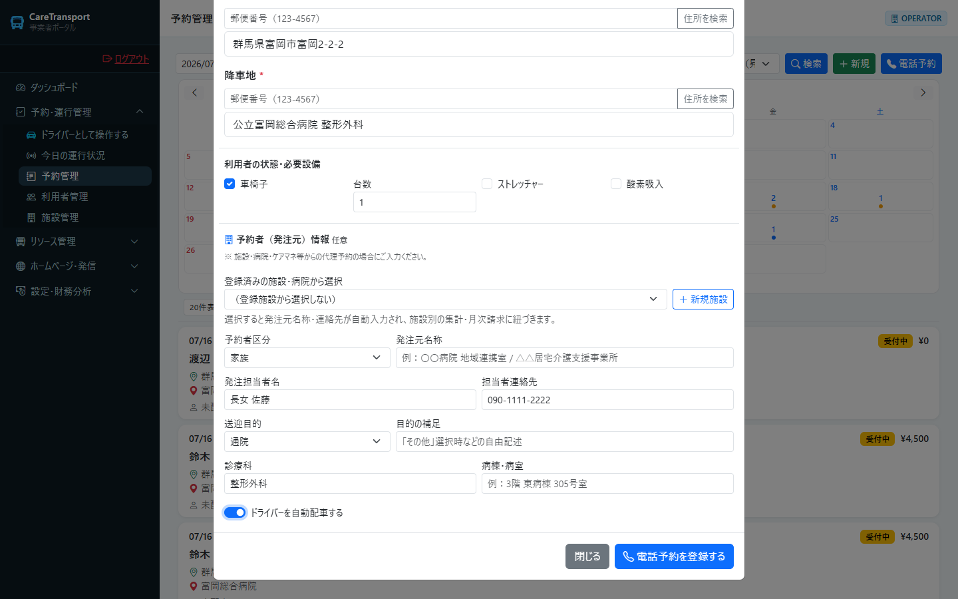Click the 2026/07 date field in background
The height and width of the screenshot is (599, 958).
tap(195, 64)
